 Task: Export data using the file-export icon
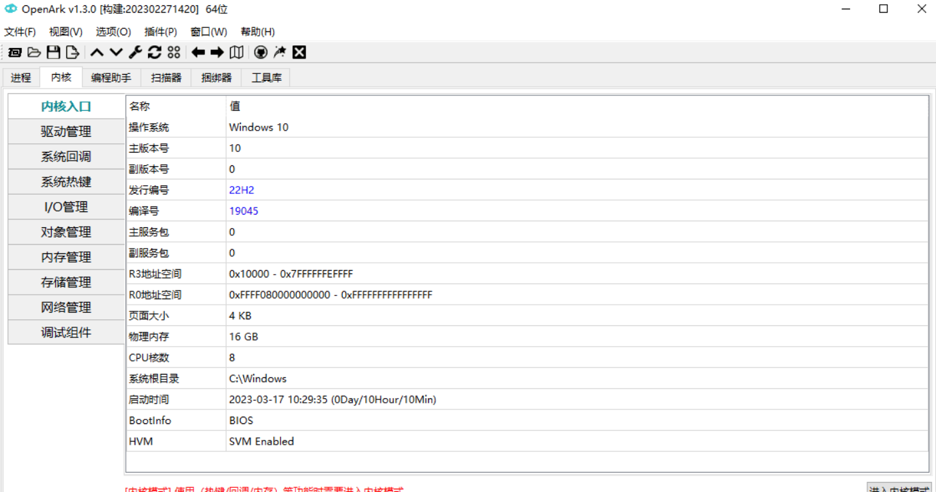[x=72, y=52]
